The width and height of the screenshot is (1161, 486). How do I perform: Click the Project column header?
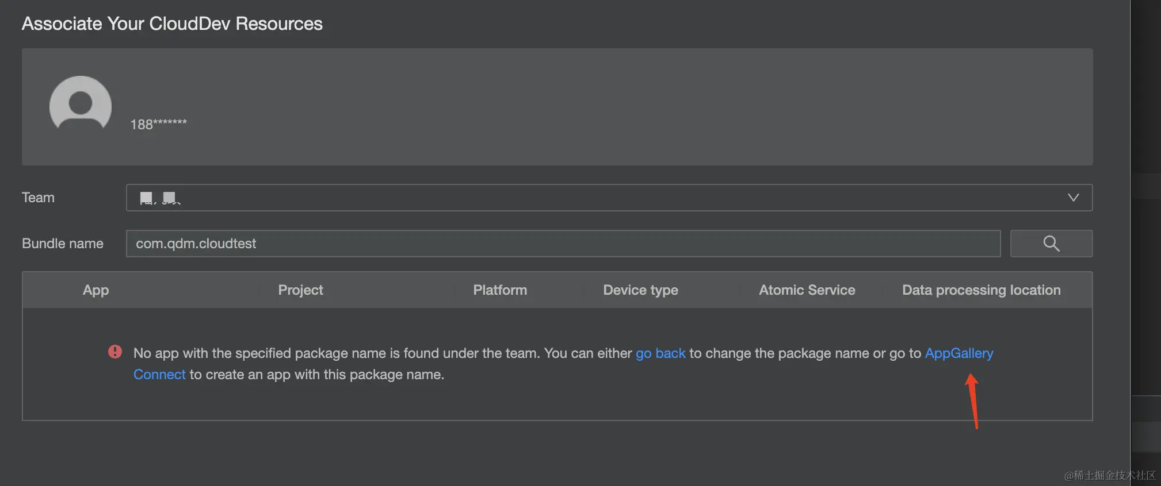pos(300,290)
